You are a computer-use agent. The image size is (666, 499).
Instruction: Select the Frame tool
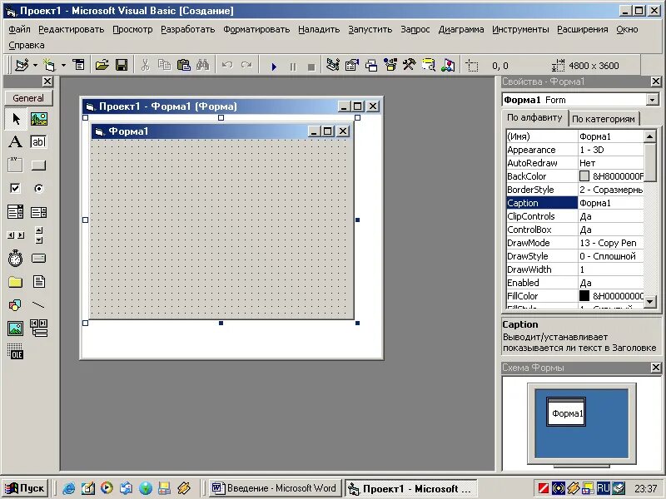coord(15,165)
